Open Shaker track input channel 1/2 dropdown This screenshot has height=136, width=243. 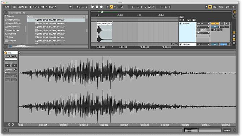[x=203, y=27]
